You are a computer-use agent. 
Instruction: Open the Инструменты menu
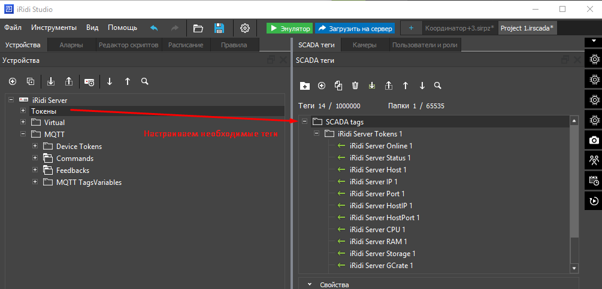(54, 28)
